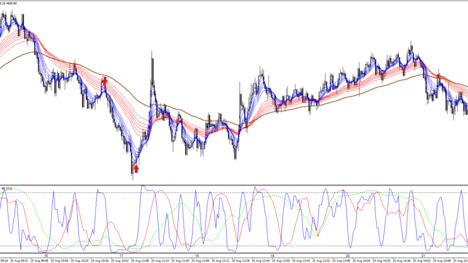
Task: Click the hour 17 period marker
Action: click(x=121, y=256)
